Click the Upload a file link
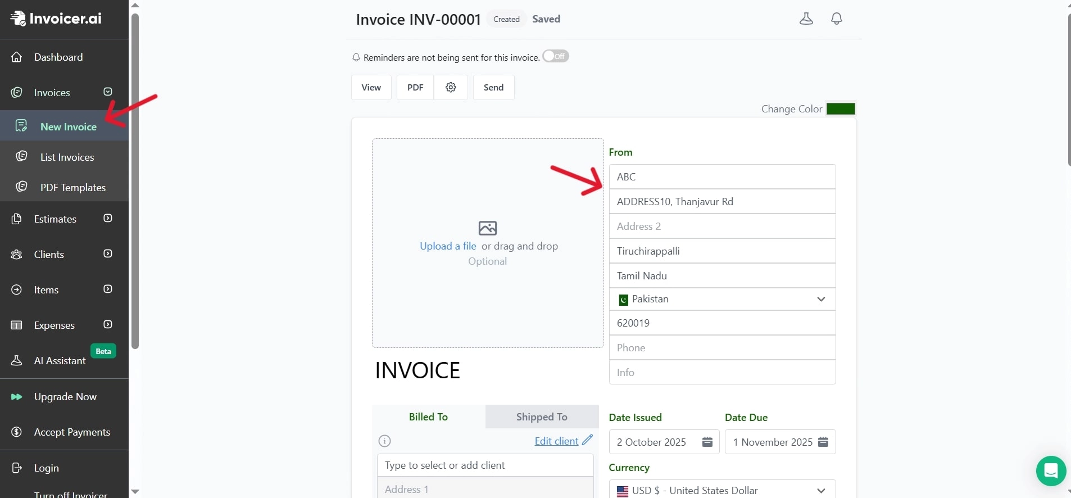 tap(448, 246)
